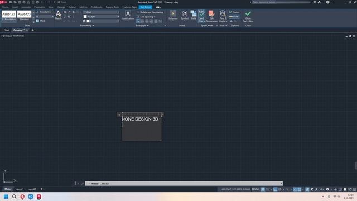Open the More options dropdown
Screen dimensions: 357x201
tap(235, 12)
